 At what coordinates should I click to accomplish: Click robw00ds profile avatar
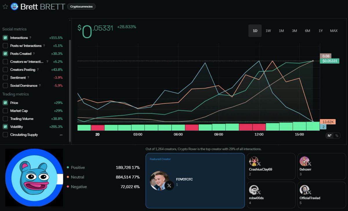(254, 190)
